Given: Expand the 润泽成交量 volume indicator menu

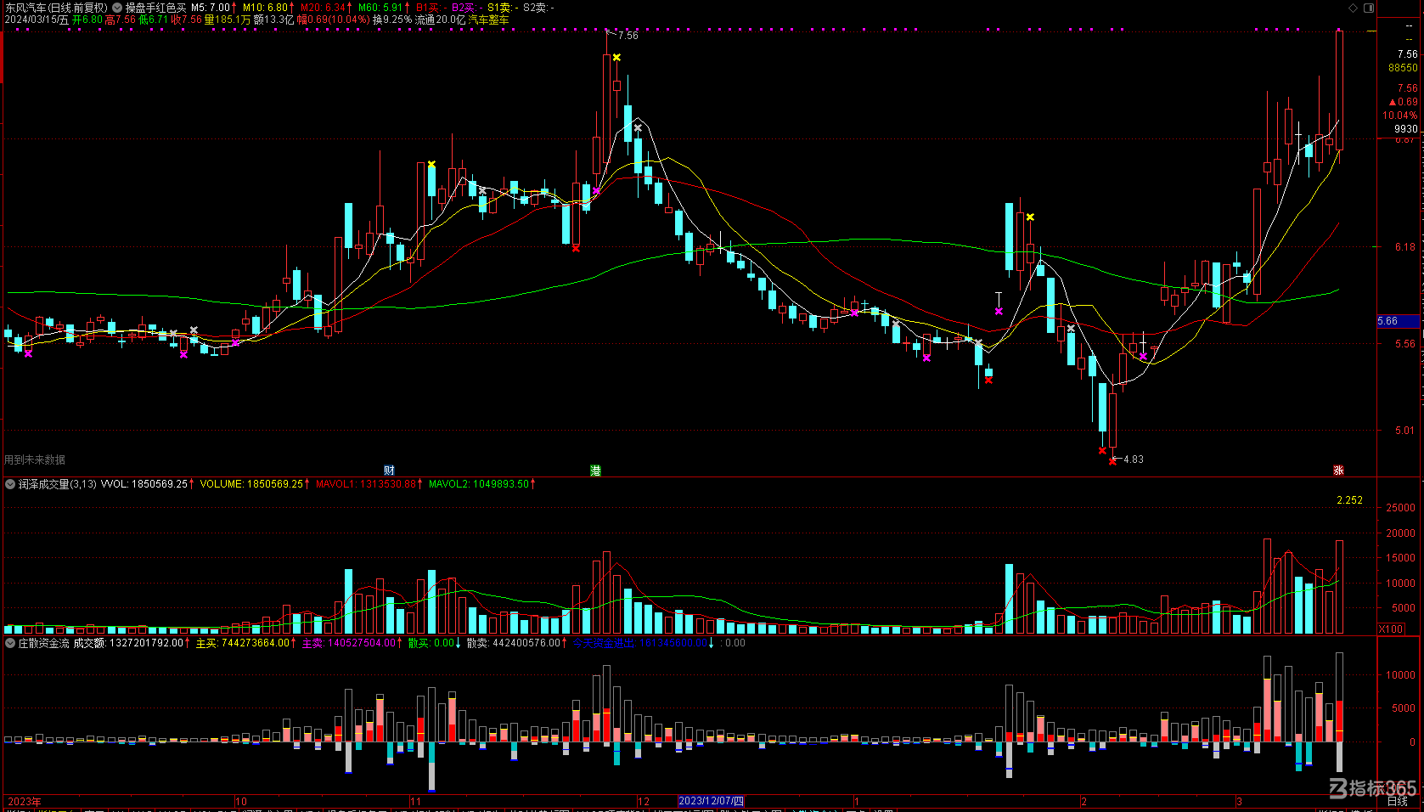Looking at the screenshot, I should click(x=11, y=484).
